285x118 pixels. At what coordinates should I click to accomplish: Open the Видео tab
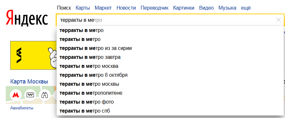coord(206,8)
